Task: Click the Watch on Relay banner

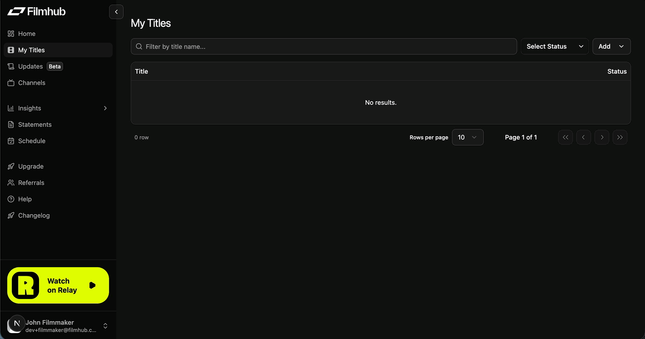Action: pyautogui.click(x=58, y=285)
